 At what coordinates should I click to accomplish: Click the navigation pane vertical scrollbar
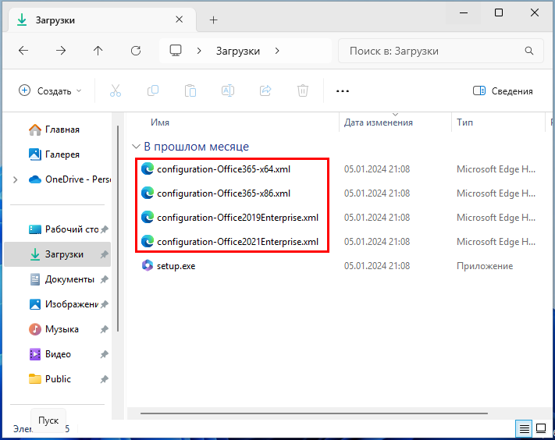coord(118,229)
